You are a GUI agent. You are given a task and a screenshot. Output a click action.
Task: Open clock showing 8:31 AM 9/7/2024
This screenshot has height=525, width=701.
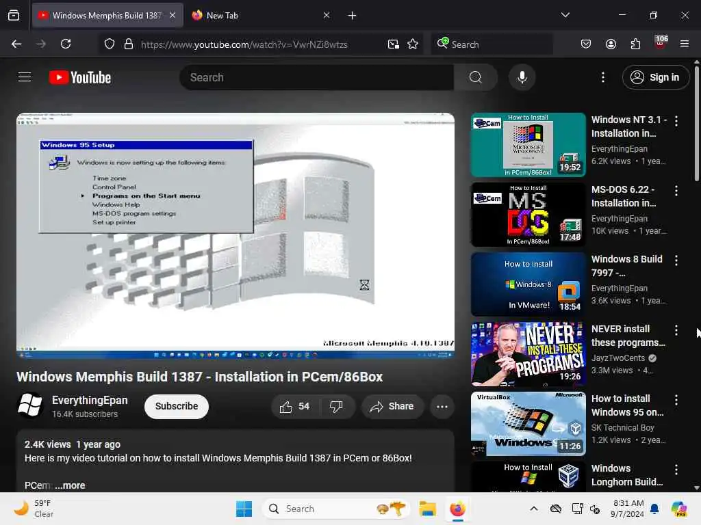(x=627, y=509)
